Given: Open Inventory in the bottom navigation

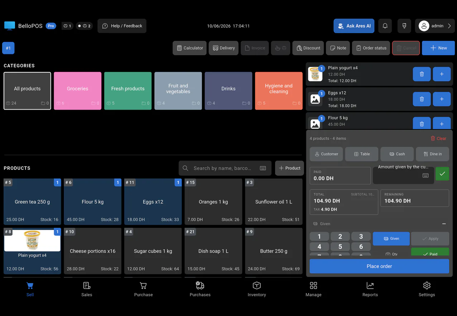Looking at the screenshot, I should pos(257,289).
